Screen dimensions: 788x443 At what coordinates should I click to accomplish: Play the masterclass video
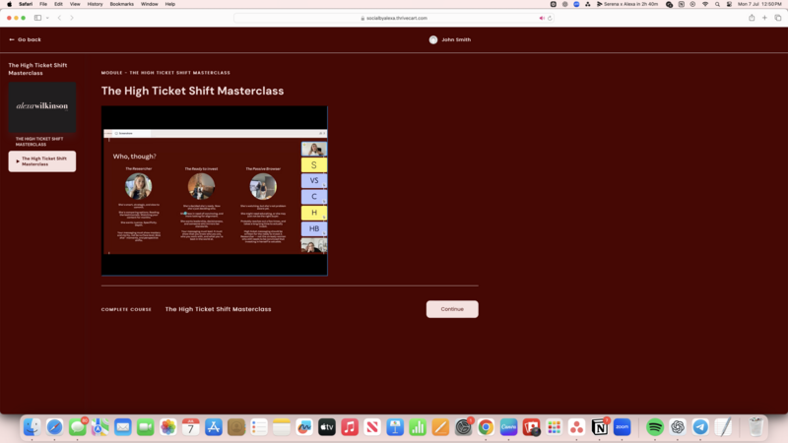point(215,191)
